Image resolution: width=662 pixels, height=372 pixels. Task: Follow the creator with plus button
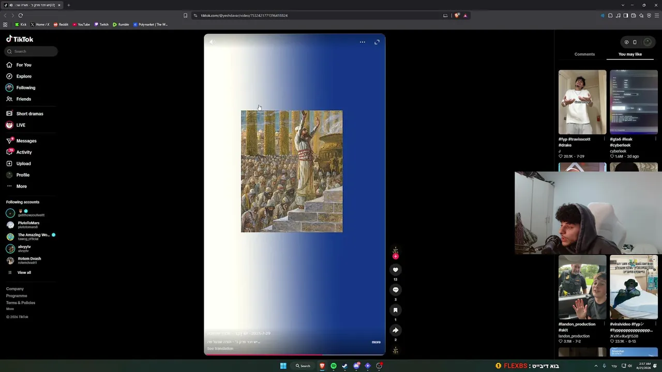pos(396,256)
